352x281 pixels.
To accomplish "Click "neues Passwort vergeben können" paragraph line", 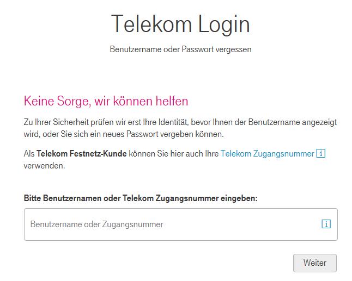I will coord(182,134).
